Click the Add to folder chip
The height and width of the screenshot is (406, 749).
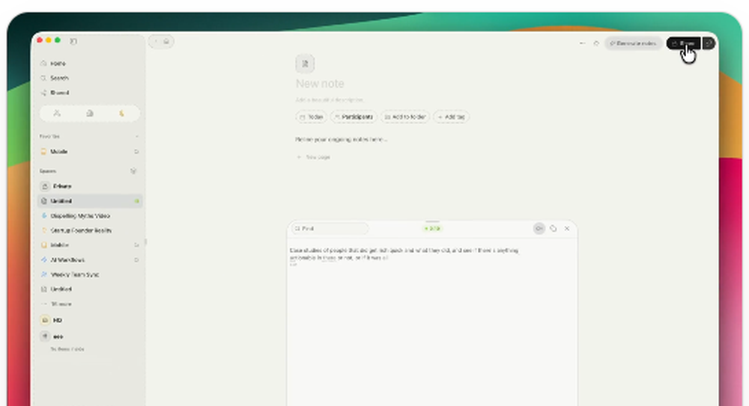click(405, 117)
